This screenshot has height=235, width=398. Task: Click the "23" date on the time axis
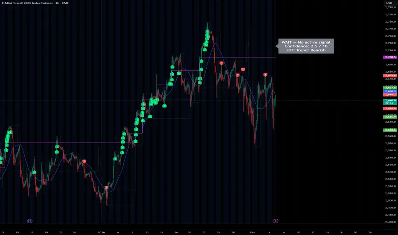pyautogui.click(x=61, y=232)
